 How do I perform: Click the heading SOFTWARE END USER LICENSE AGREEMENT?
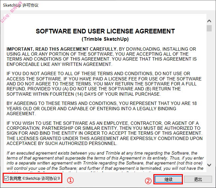(105, 31)
